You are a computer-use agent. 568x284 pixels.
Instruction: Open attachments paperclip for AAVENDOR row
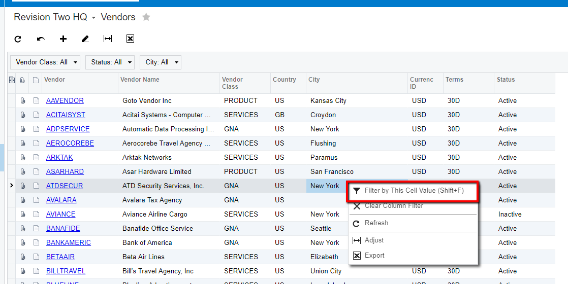coord(22,100)
